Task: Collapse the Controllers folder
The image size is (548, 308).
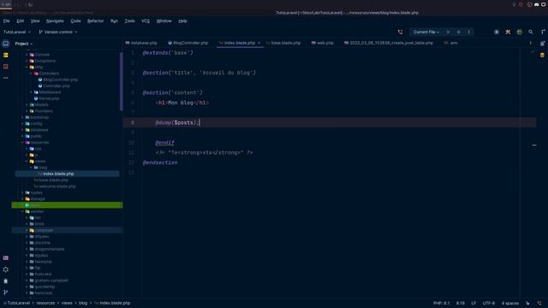Action: 31,74
